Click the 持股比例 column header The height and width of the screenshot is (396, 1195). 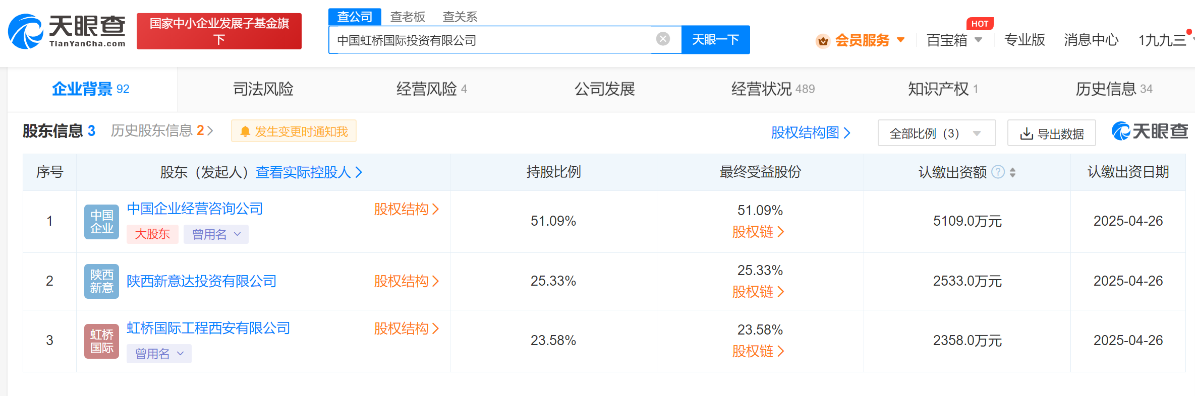pos(553,172)
